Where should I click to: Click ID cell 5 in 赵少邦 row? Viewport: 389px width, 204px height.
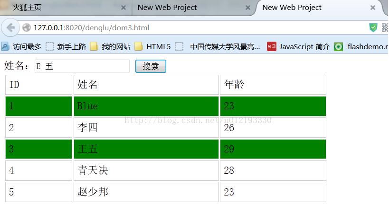pos(38,192)
